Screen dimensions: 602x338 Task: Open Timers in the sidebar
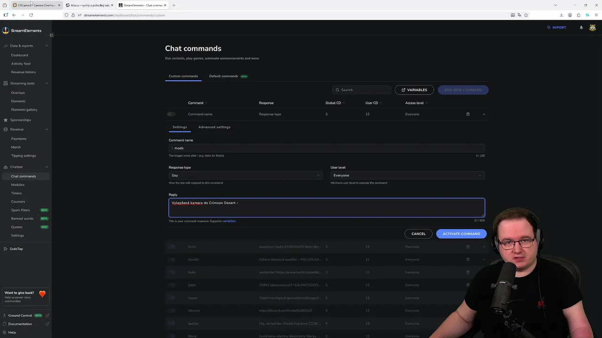click(16, 193)
